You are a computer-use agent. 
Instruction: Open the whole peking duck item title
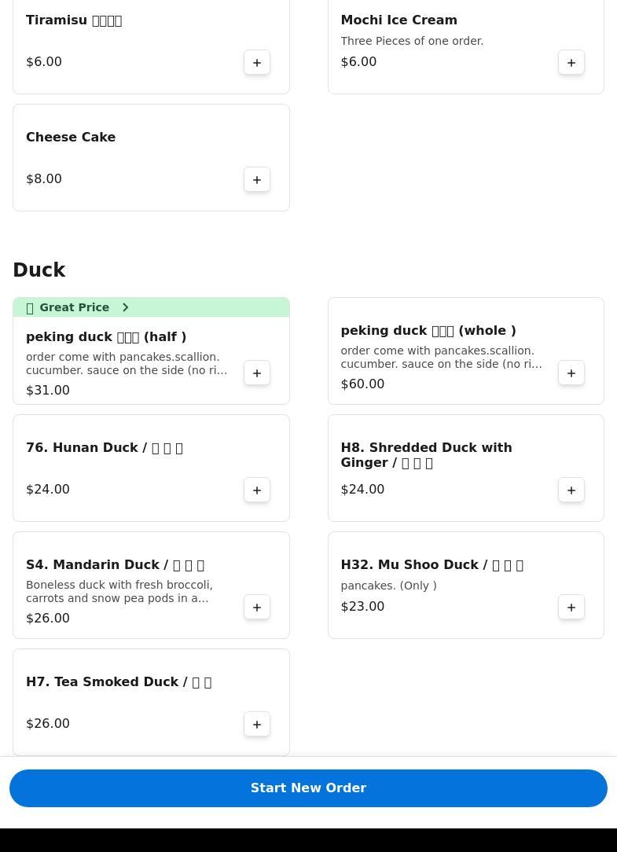(x=428, y=330)
